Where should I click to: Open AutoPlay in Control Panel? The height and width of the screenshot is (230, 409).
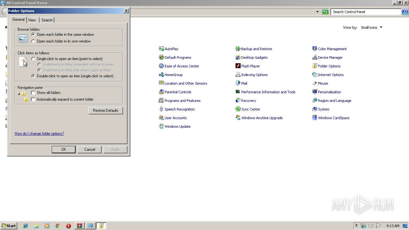point(168,49)
